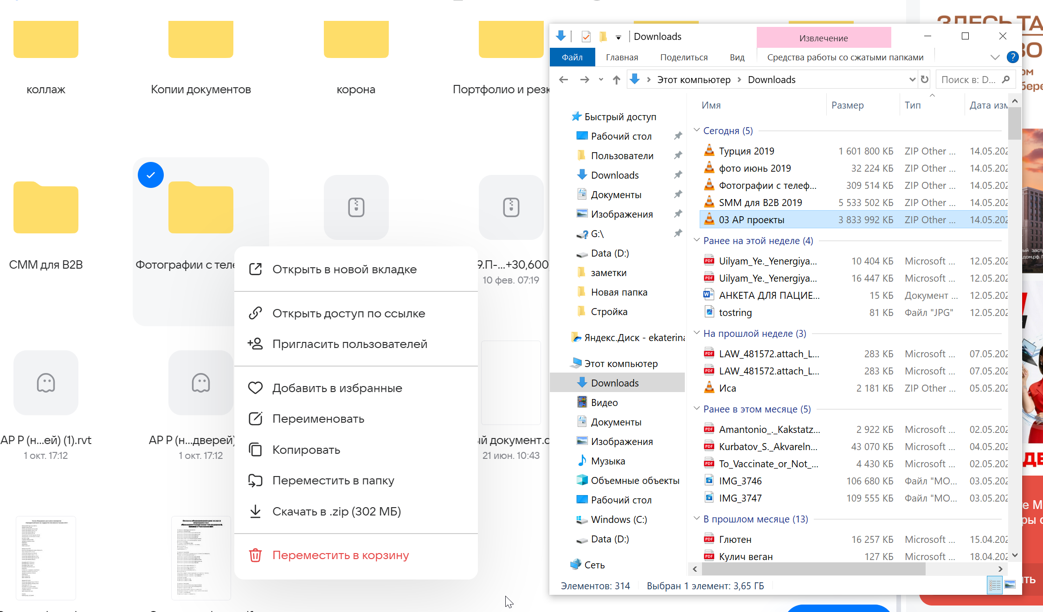Click the back navigation arrow in Explorer

pyautogui.click(x=563, y=80)
